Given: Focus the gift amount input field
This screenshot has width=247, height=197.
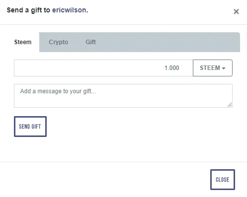Looking at the screenshot, I should pos(103,68).
